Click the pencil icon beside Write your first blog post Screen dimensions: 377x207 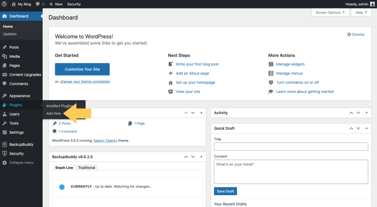[x=170, y=64]
